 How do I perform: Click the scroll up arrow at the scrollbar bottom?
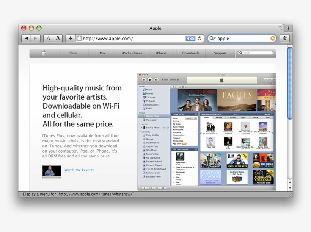(290, 182)
